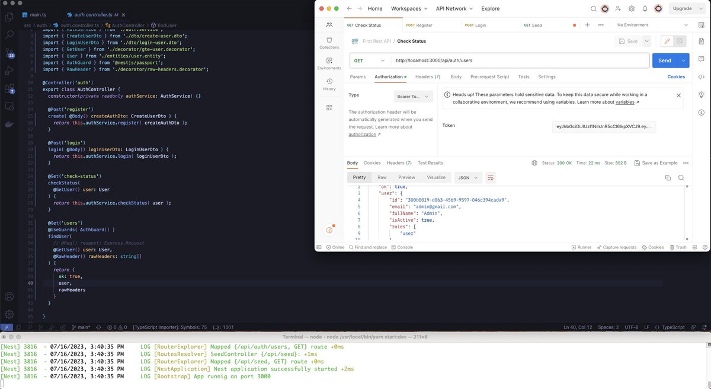
Task: Select Visualize response view
Action: point(436,177)
